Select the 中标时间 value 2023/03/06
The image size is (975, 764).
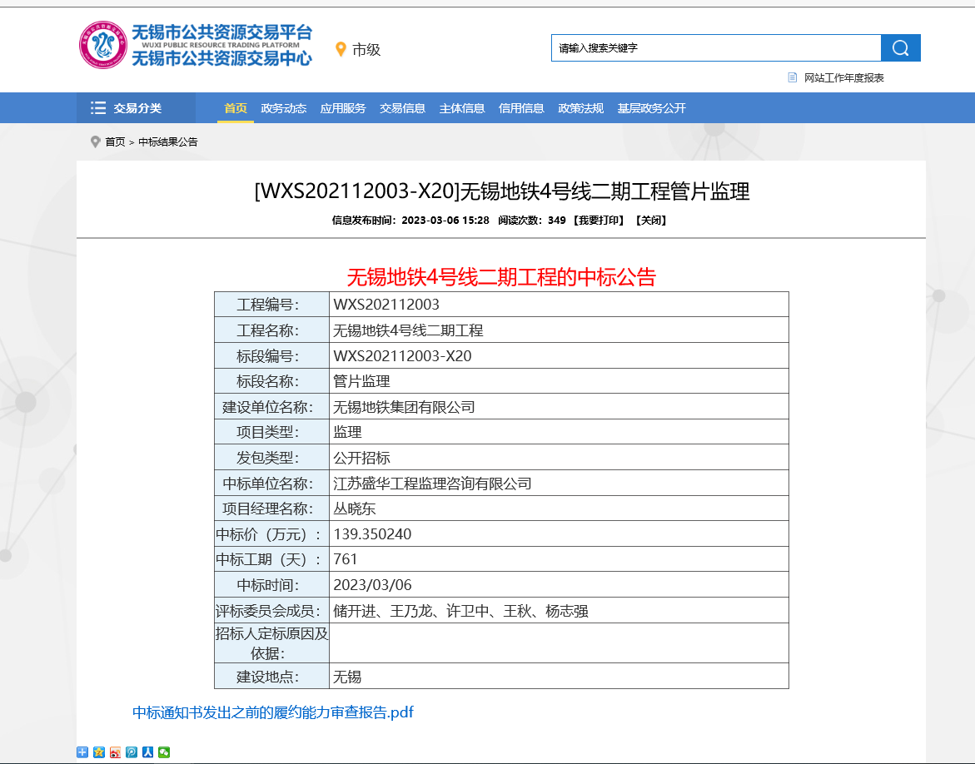coord(372,586)
